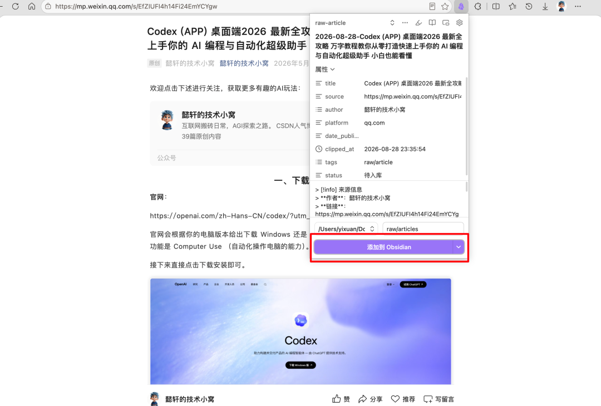Click the Obsidian Web Clipper extension icon
The height and width of the screenshot is (406, 601).
(x=461, y=6)
